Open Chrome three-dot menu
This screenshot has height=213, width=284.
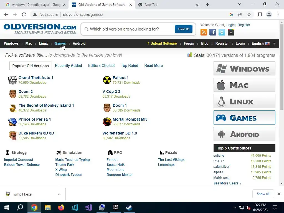[278, 14]
